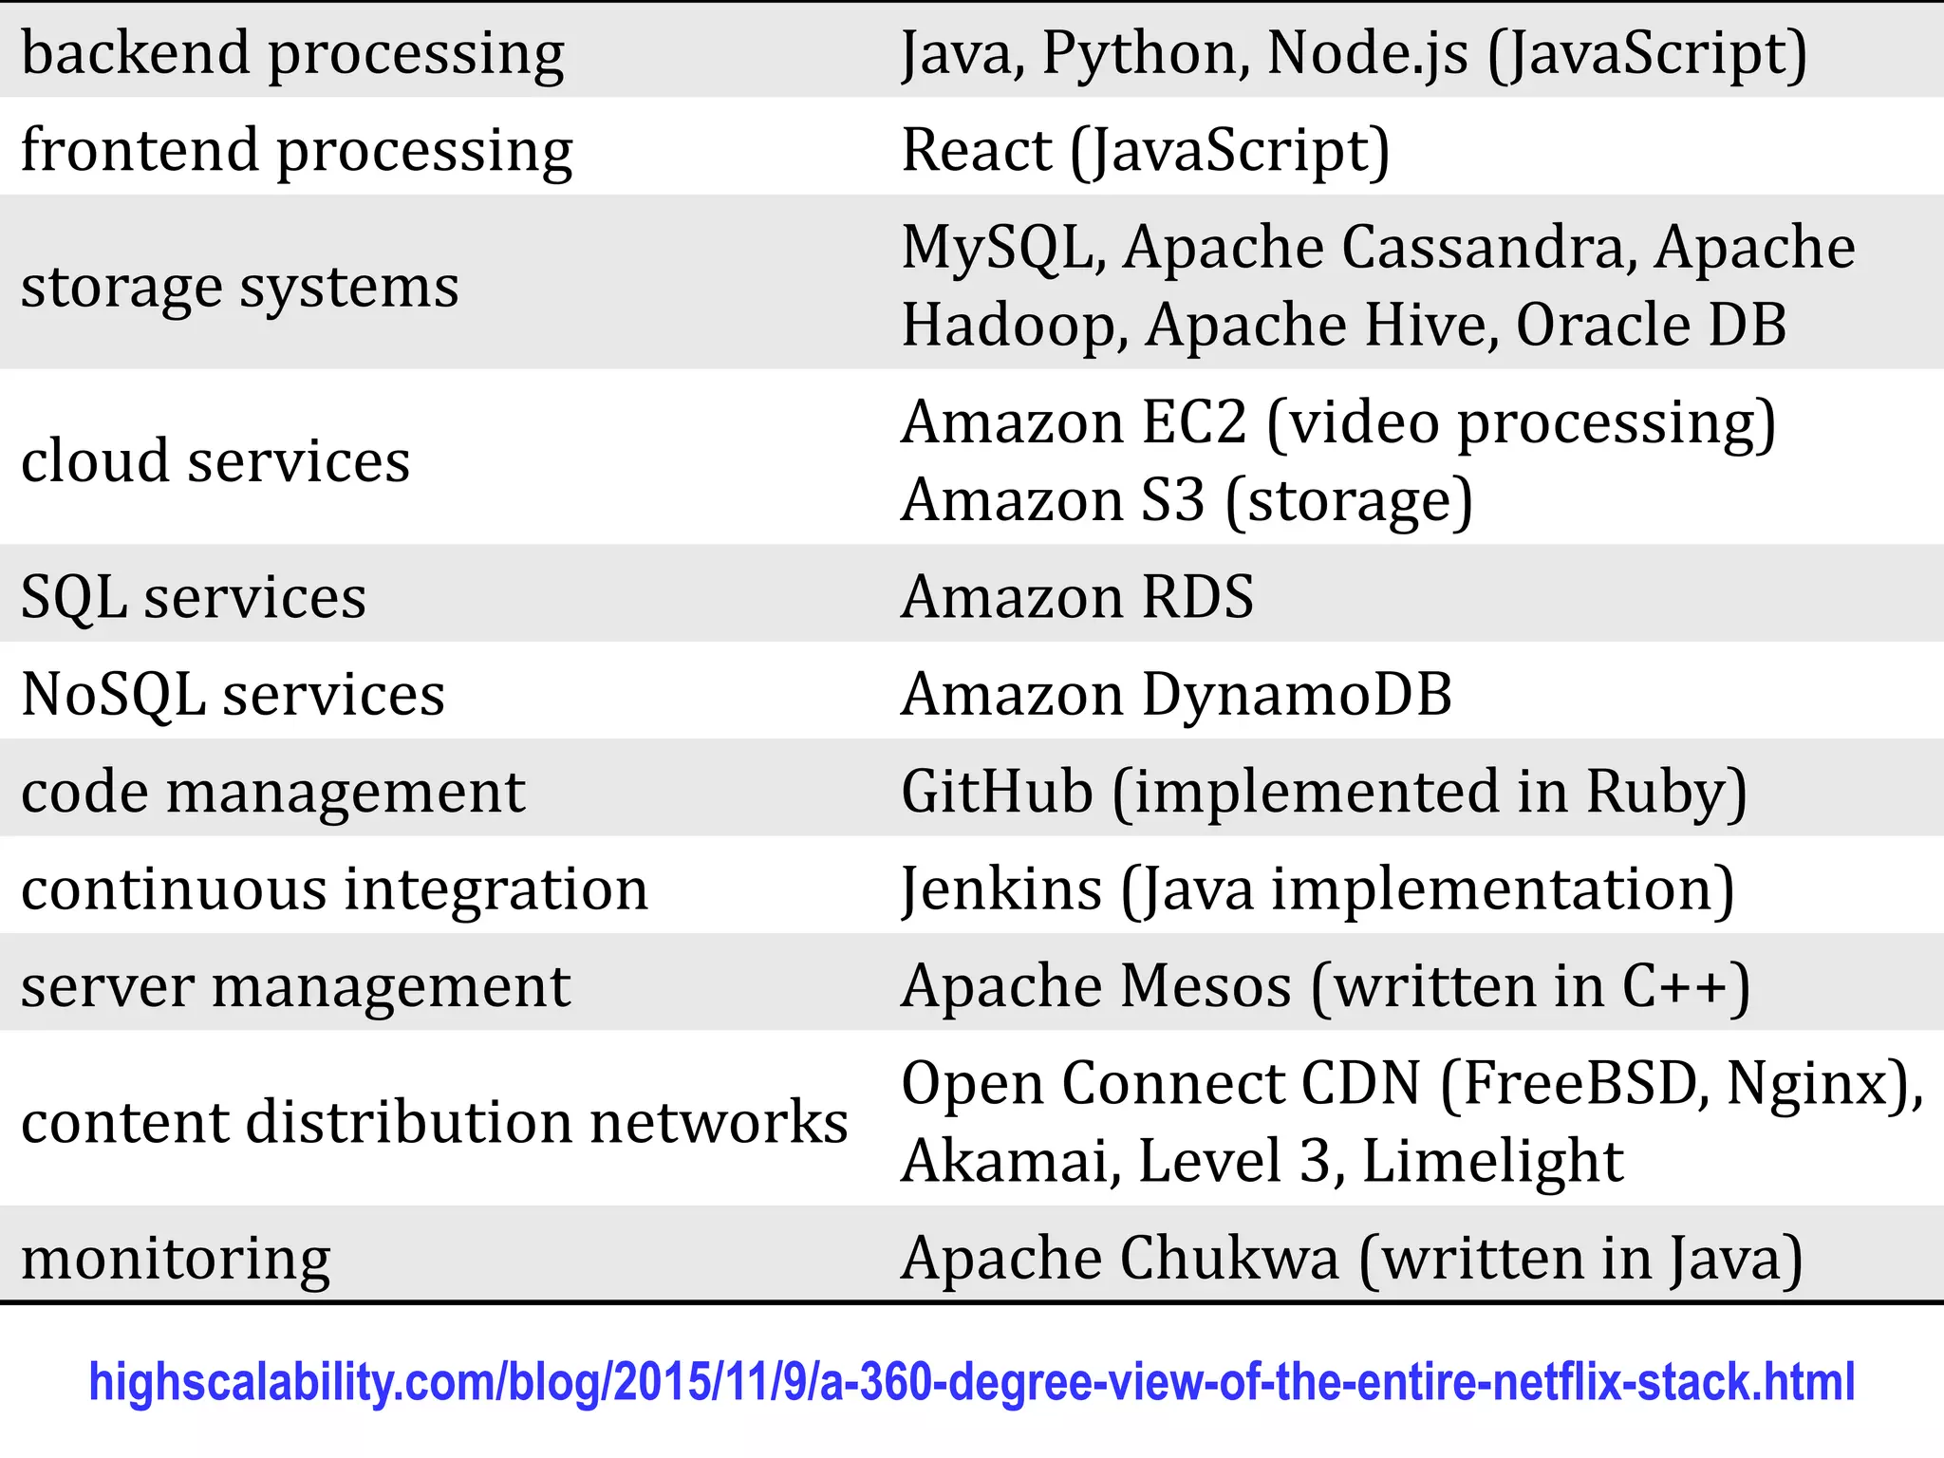The height and width of the screenshot is (1458, 1944).
Task: Select the 'Amazon DynamoDB' entry
Action: (1176, 694)
